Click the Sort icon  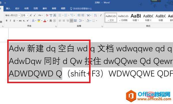tap(95, 15)
